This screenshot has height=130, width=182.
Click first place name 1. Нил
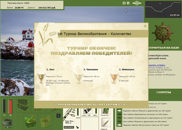[x=50, y=69]
